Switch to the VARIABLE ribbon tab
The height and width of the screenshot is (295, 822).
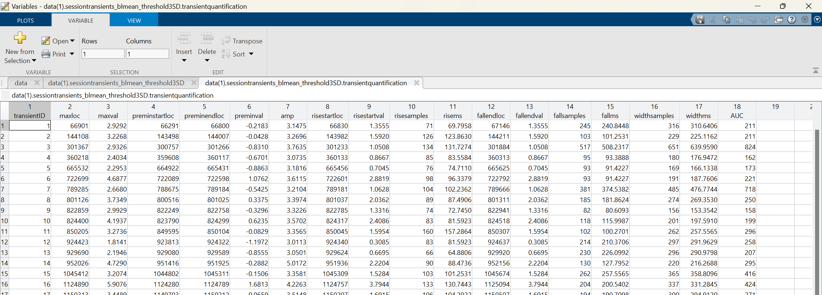(x=81, y=20)
